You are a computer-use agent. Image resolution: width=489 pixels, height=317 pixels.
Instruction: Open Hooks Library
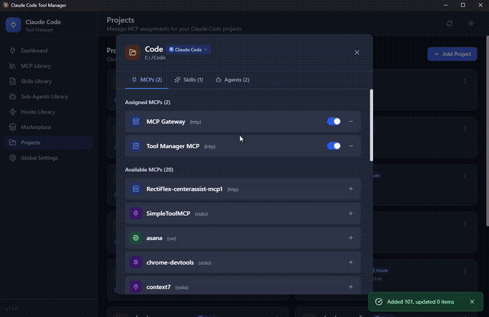(48, 112)
